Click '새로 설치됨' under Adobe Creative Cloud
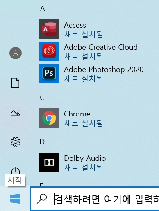The width and height of the screenshot is (159, 211). tap(84, 57)
